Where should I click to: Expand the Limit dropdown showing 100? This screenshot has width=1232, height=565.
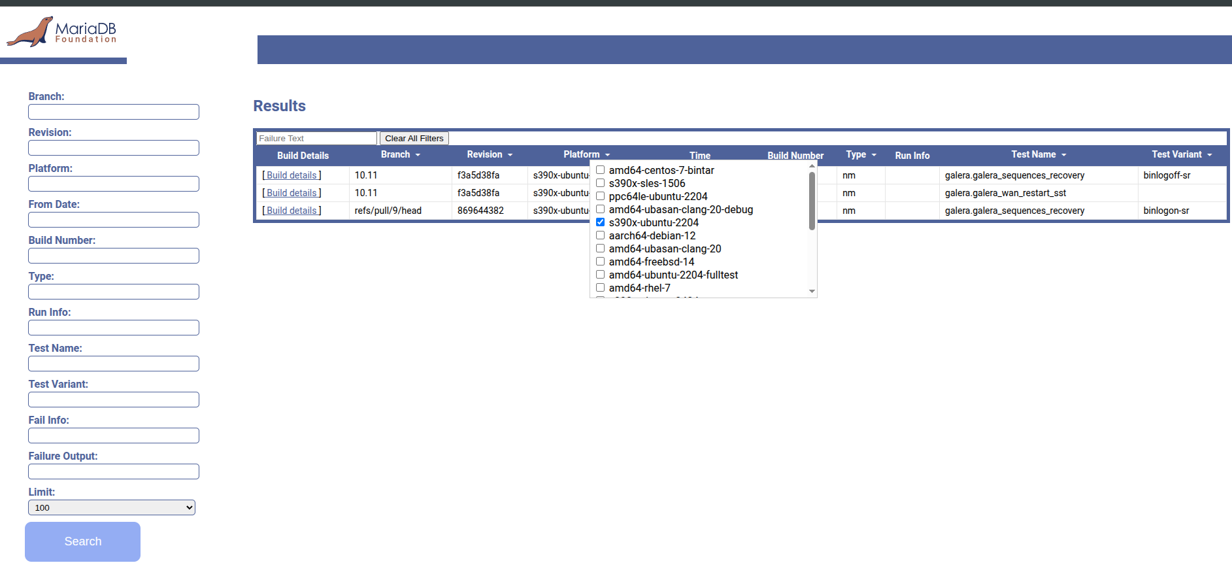pyautogui.click(x=112, y=507)
